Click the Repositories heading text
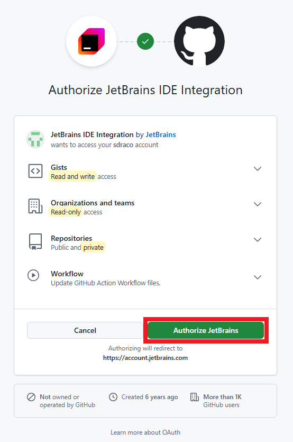 (71, 238)
